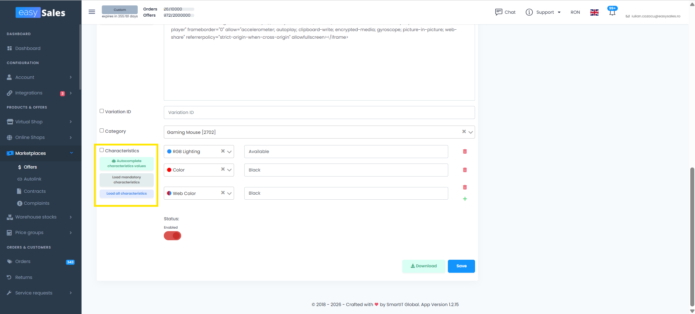Tick the Category checkbox

pos(102,131)
